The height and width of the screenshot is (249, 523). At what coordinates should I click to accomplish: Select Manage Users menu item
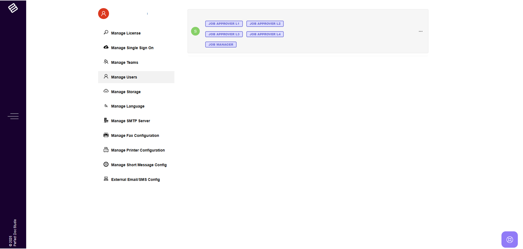click(x=124, y=77)
